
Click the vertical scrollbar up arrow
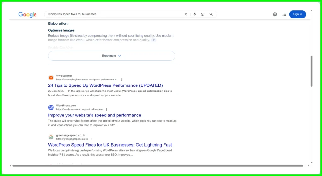[311, 11]
